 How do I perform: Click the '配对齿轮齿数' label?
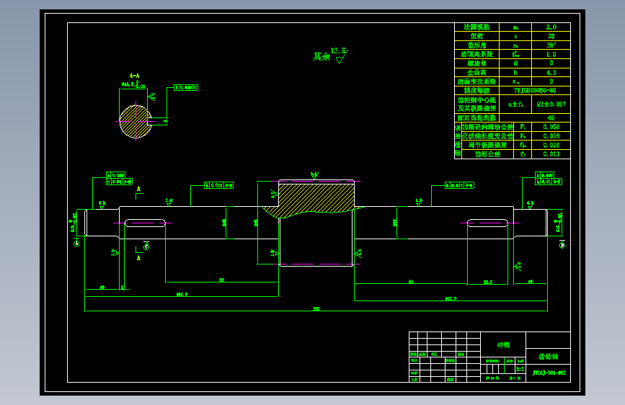click(476, 118)
